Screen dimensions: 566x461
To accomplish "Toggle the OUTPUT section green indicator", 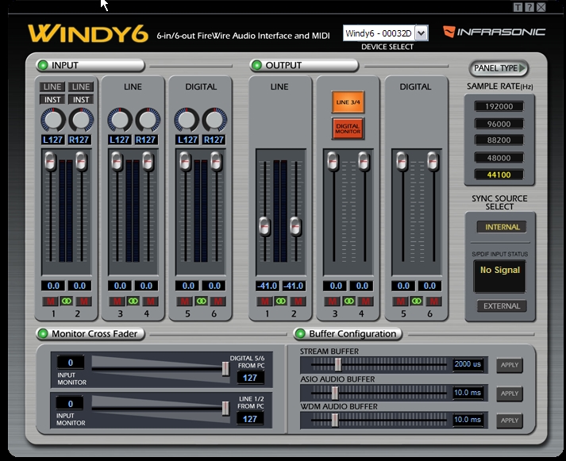I will pyautogui.click(x=256, y=65).
